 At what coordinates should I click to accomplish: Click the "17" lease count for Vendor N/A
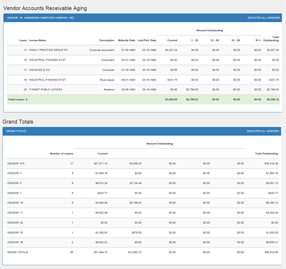[x=72, y=163]
